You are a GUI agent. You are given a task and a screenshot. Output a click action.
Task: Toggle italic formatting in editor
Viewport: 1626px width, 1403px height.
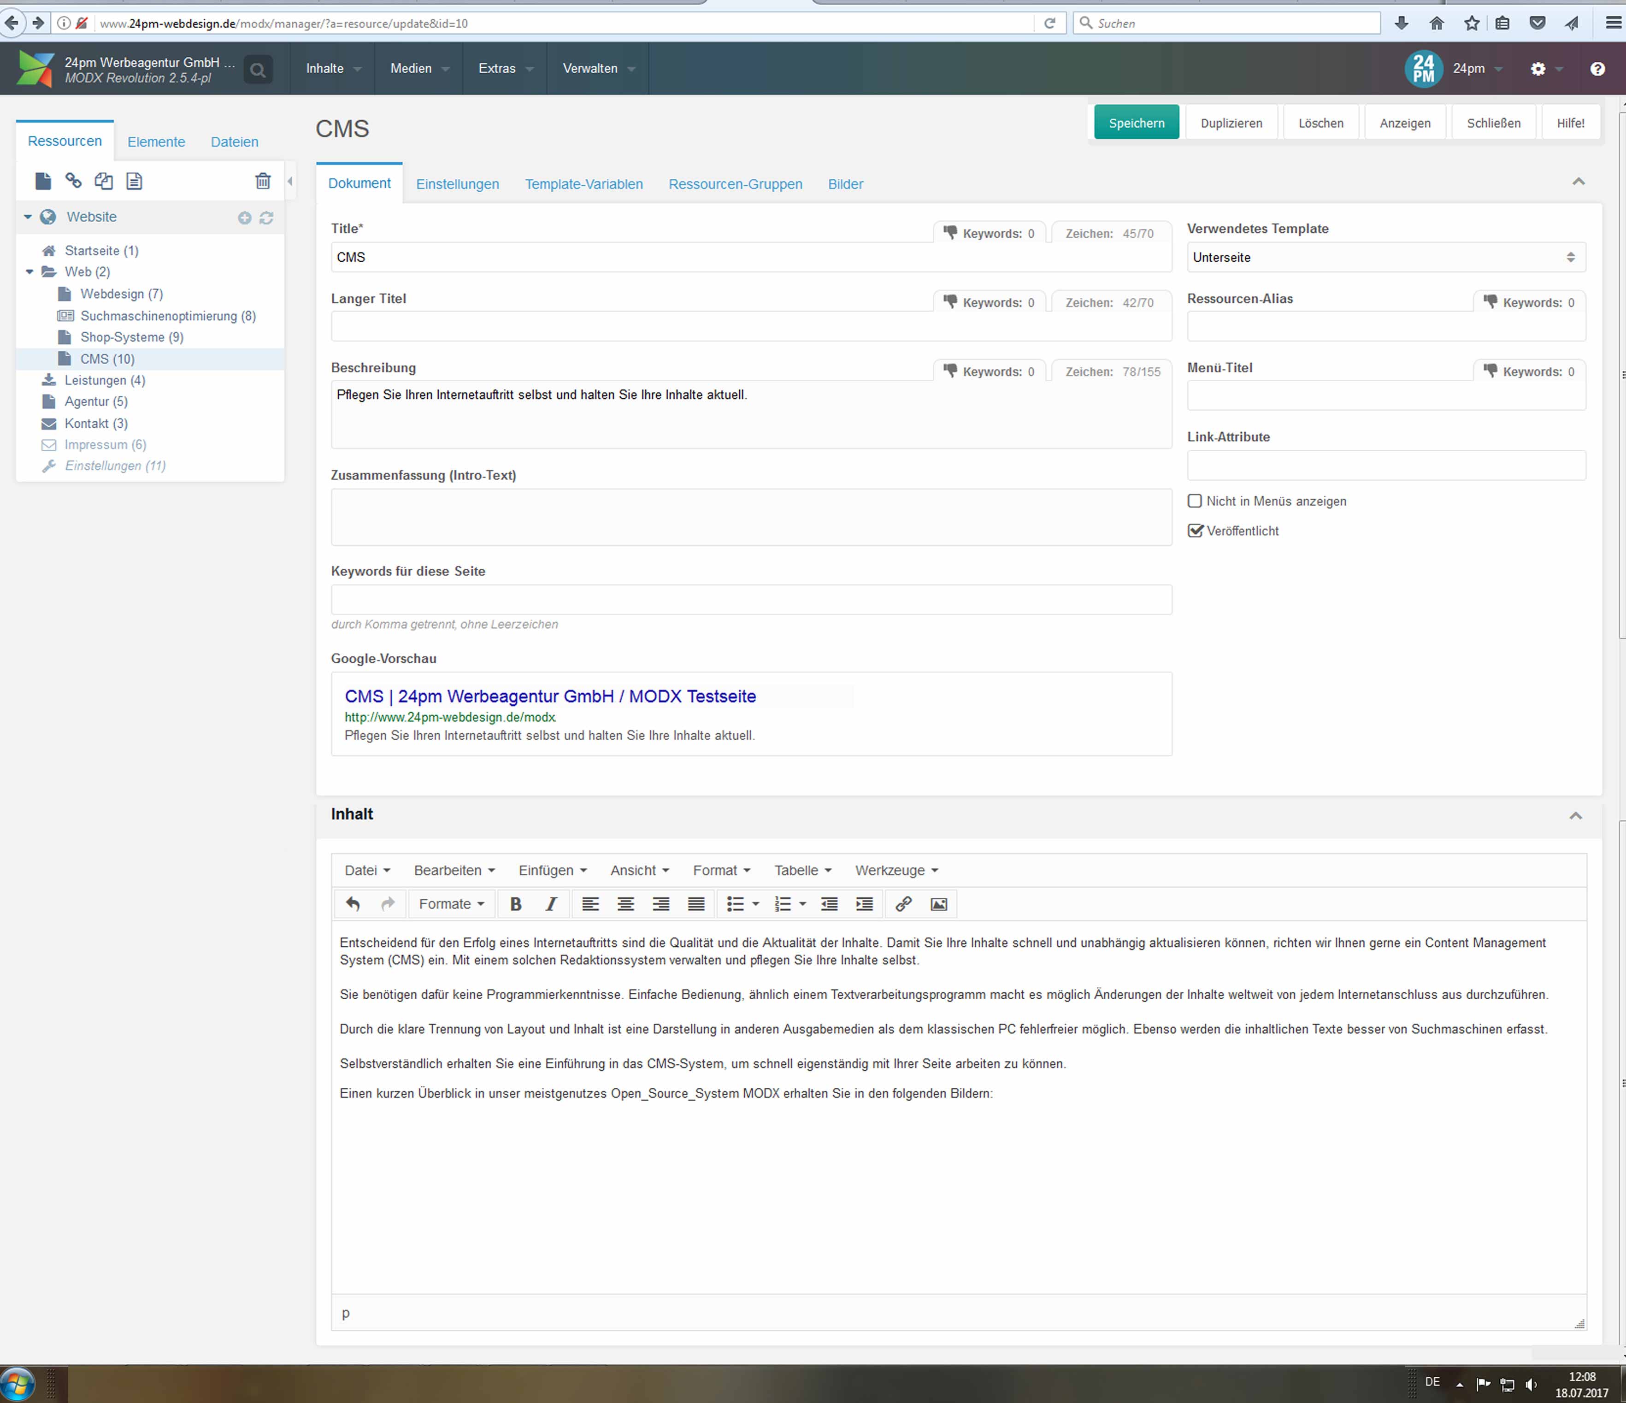point(551,904)
